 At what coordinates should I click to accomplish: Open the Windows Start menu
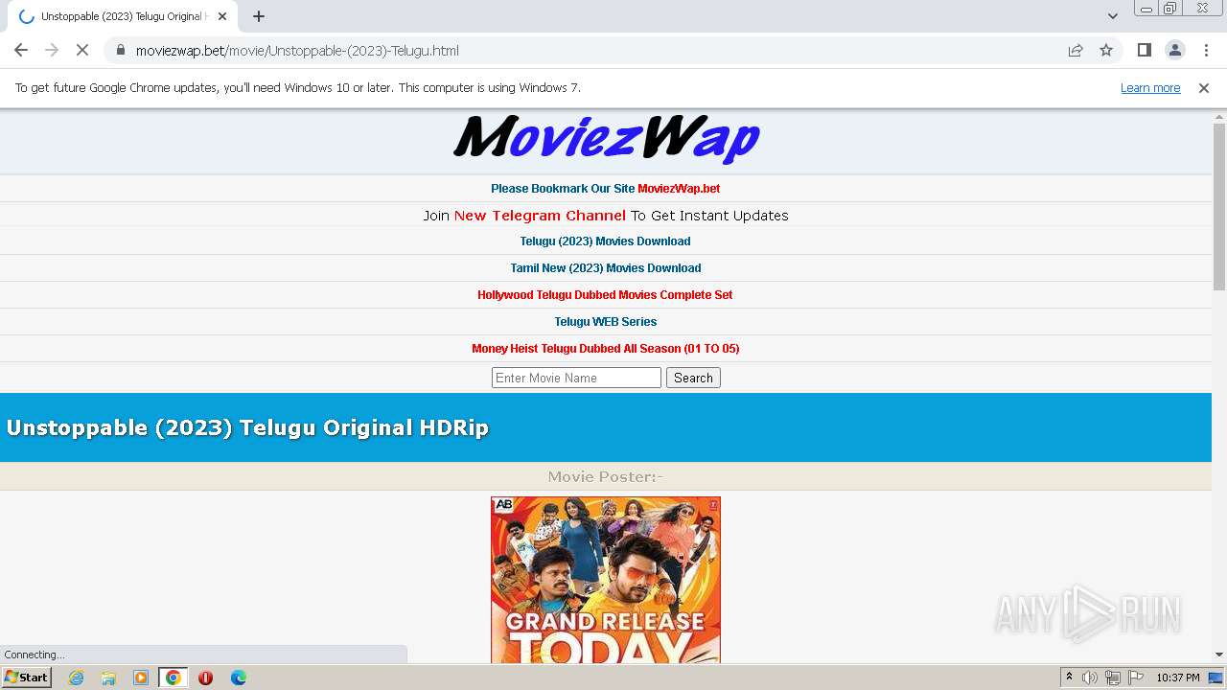click(x=27, y=677)
